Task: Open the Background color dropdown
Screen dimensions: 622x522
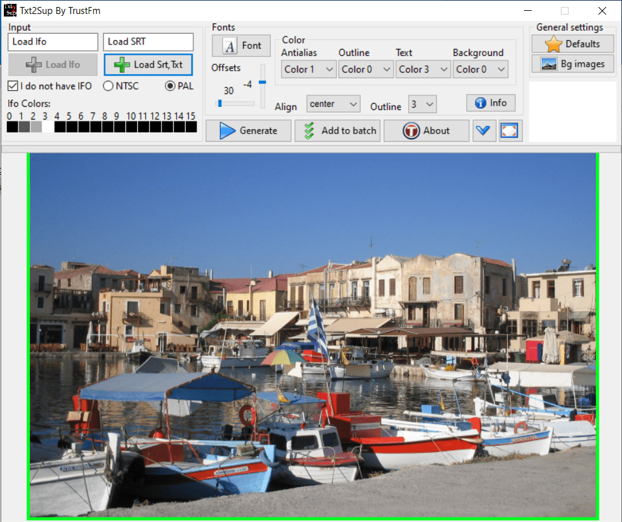Action: click(x=480, y=69)
